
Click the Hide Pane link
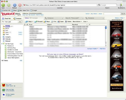point(103,49)
